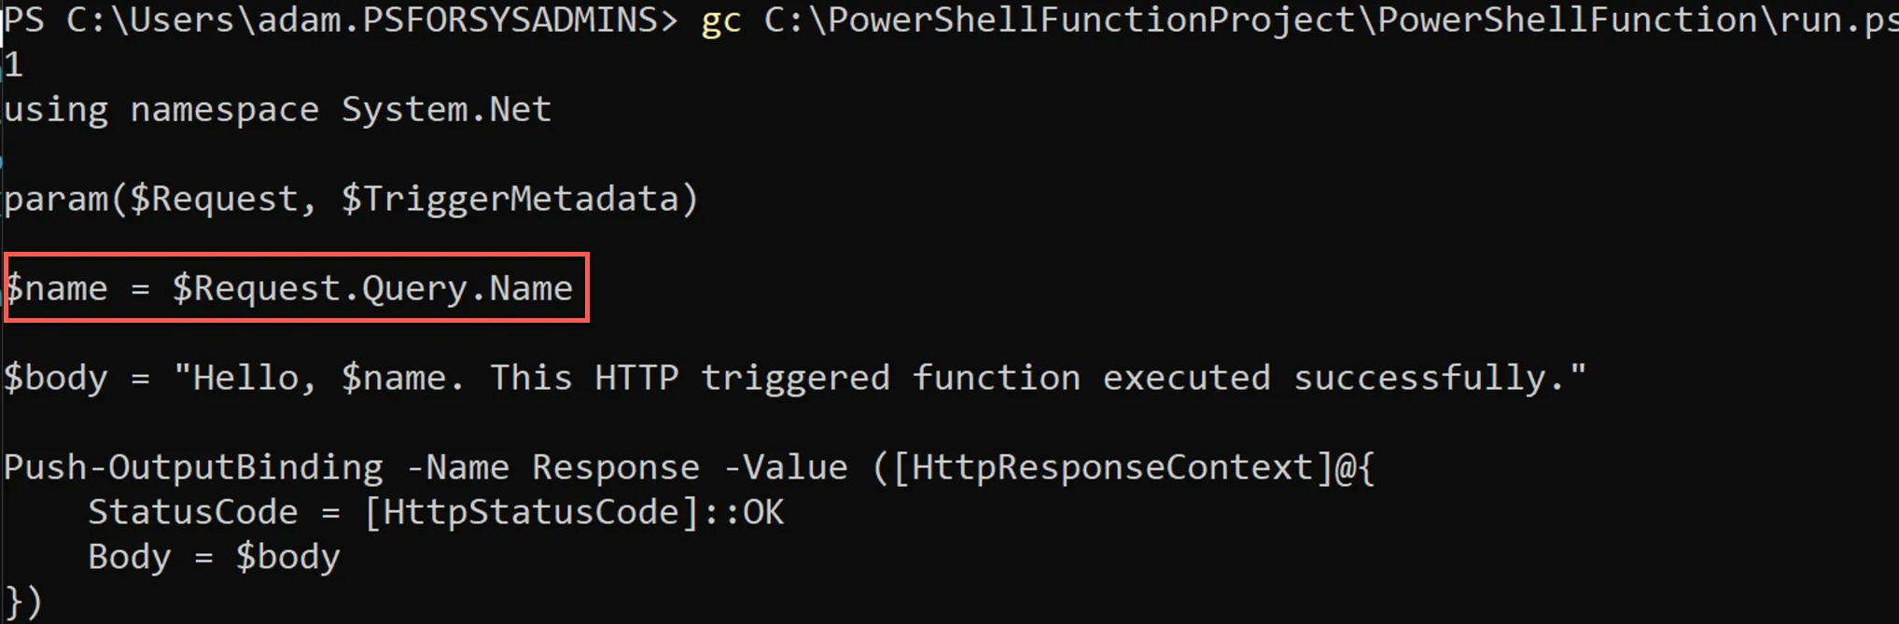Click the Body = $body line
This screenshot has height=624, width=1899.
214,557
